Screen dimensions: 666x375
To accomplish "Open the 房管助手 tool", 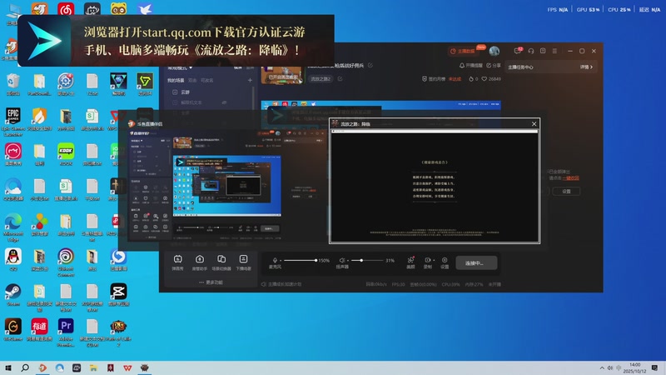I will pyautogui.click(x=200, y=262).
